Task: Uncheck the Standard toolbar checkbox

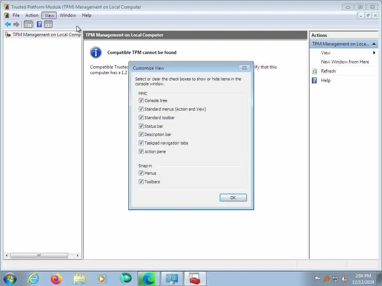Action: [x=141, y=117]
